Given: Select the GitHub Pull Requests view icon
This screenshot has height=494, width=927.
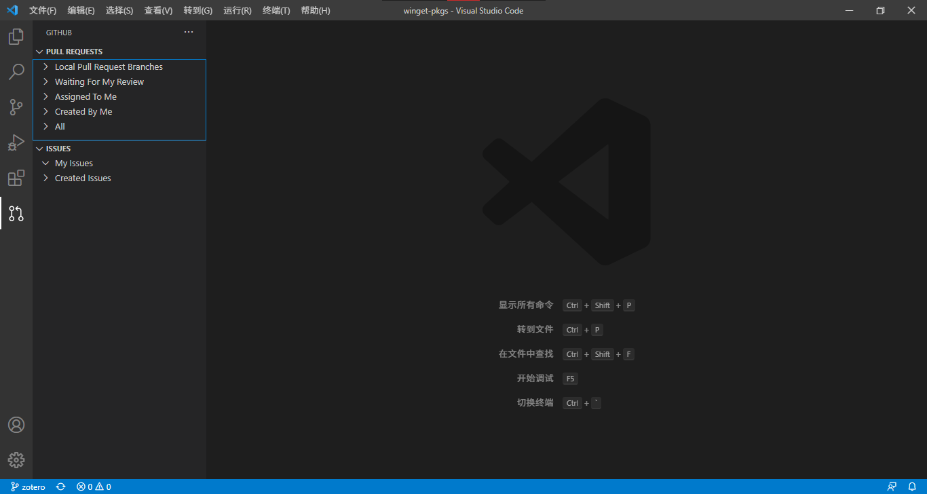Looking at the screenshot, I should (x=16, y=213).
